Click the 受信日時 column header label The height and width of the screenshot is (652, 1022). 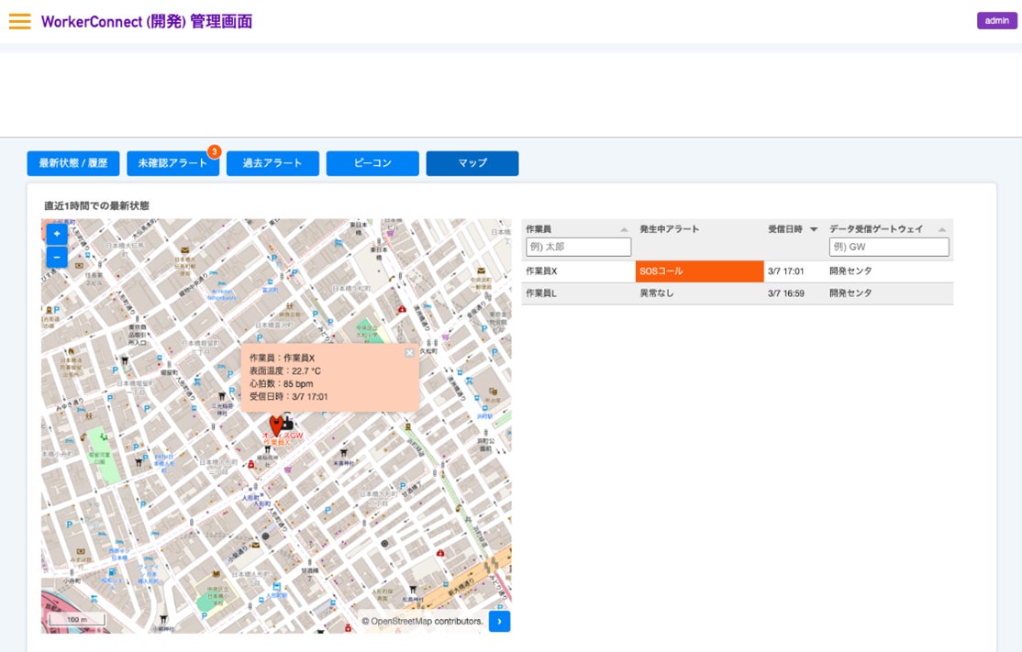784,229
